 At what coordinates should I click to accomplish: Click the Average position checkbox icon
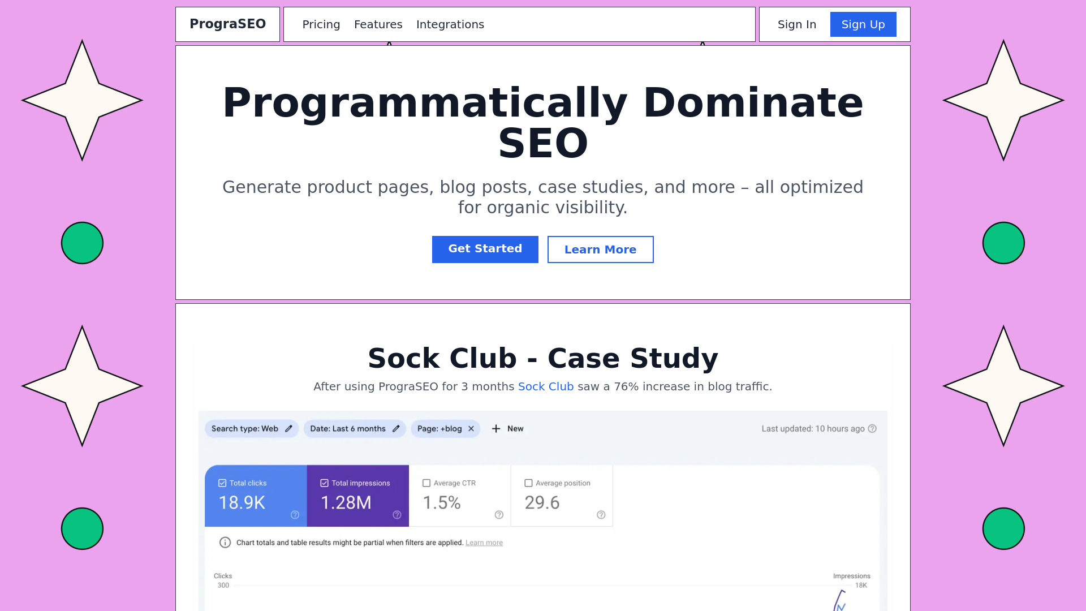tap(528, 483)
